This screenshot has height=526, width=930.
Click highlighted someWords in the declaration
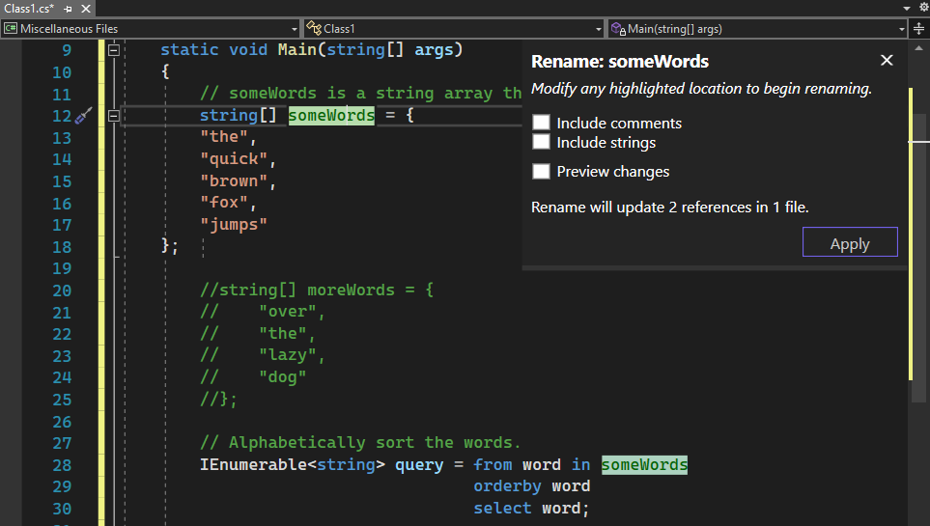(331, 116)
